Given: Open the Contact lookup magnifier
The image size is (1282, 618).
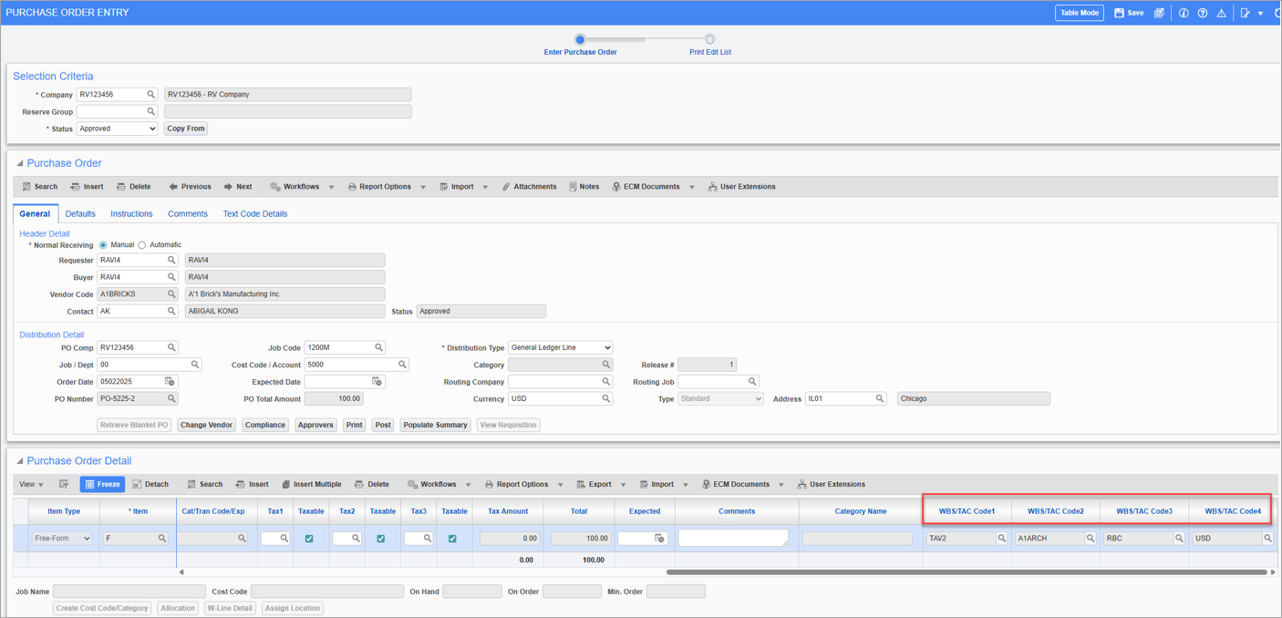Looking at the screenshot, I should (x=171, y=311).
